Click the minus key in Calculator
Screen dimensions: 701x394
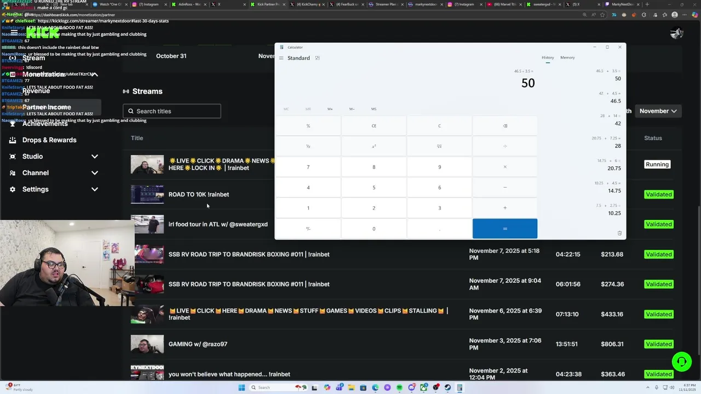point(505,188)
